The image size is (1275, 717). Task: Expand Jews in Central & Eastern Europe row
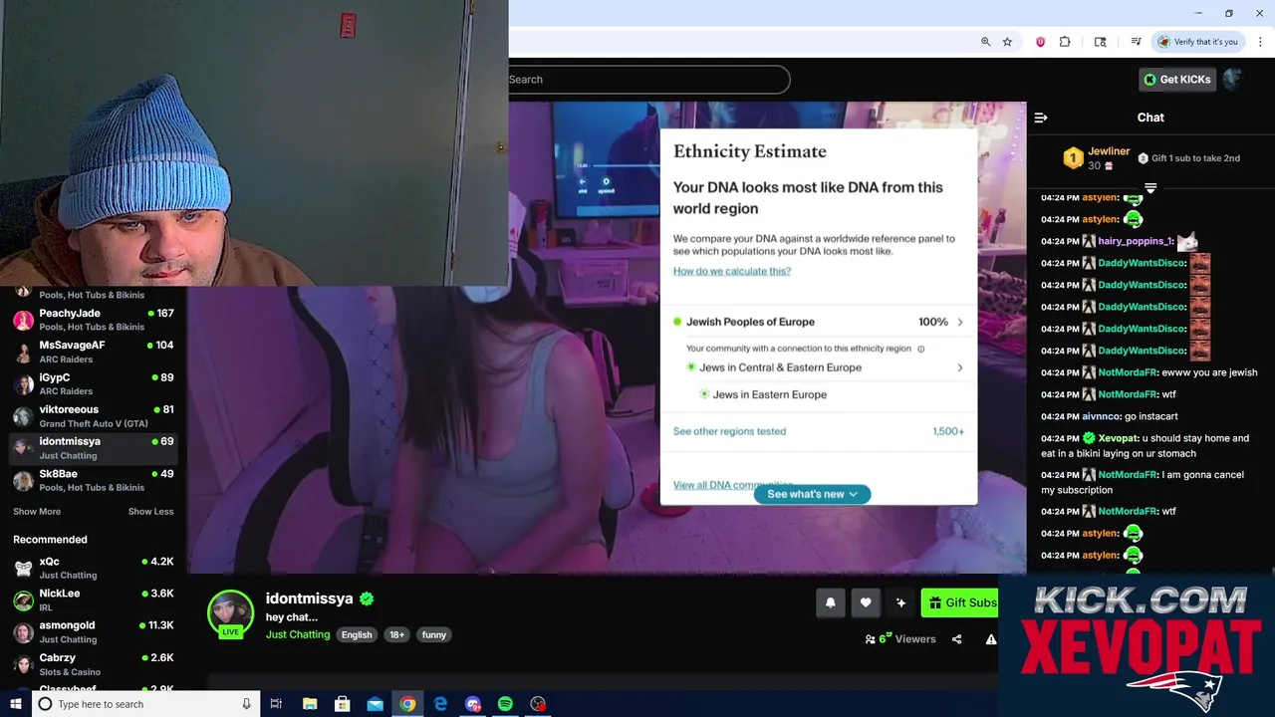pos(825,367)
